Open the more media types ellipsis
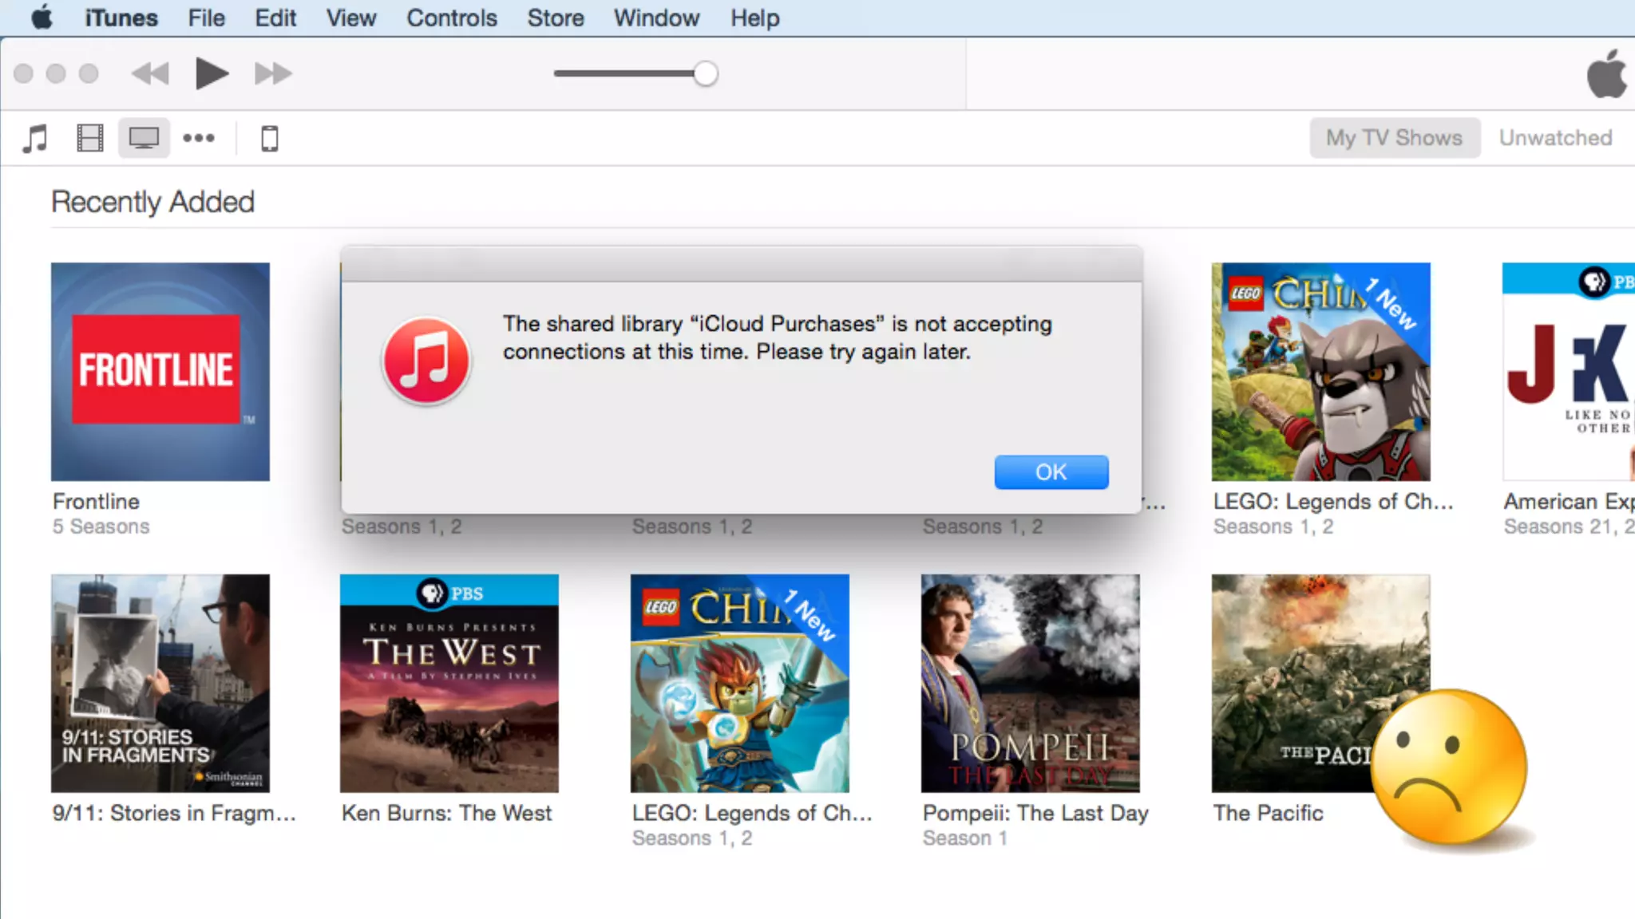1635x919 pixels. point(199,138)
